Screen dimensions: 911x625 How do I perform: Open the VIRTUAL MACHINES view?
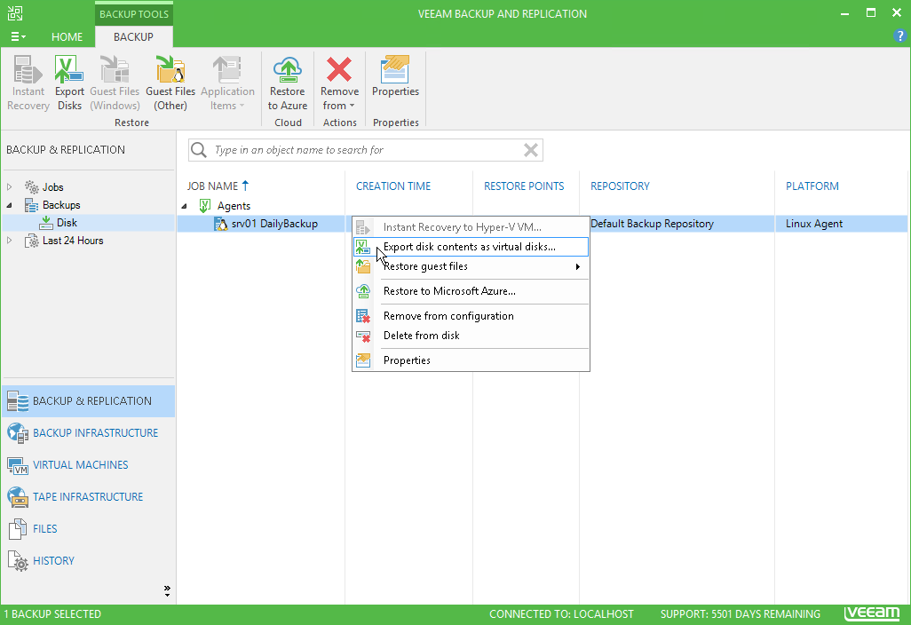click(88, 464)
